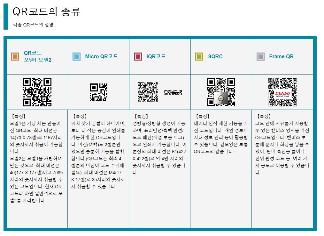Image resolution: width=324 pixels, height=236 pixels.
Task: Click the 【특징】 label in the Frame QR column
Action: pos(264,116)
